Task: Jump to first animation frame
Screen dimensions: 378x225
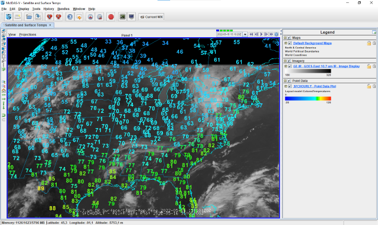Action: pos(251,34)
